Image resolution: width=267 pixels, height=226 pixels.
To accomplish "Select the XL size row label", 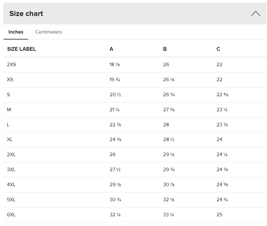I will tap(10, 139).
